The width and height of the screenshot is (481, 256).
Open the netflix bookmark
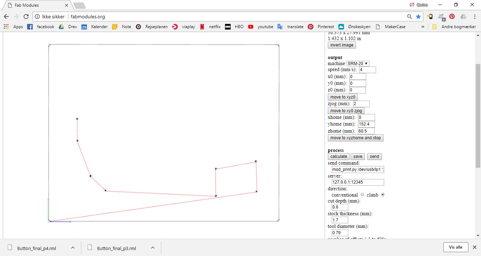pyautogui.click(x=210, y=27)
